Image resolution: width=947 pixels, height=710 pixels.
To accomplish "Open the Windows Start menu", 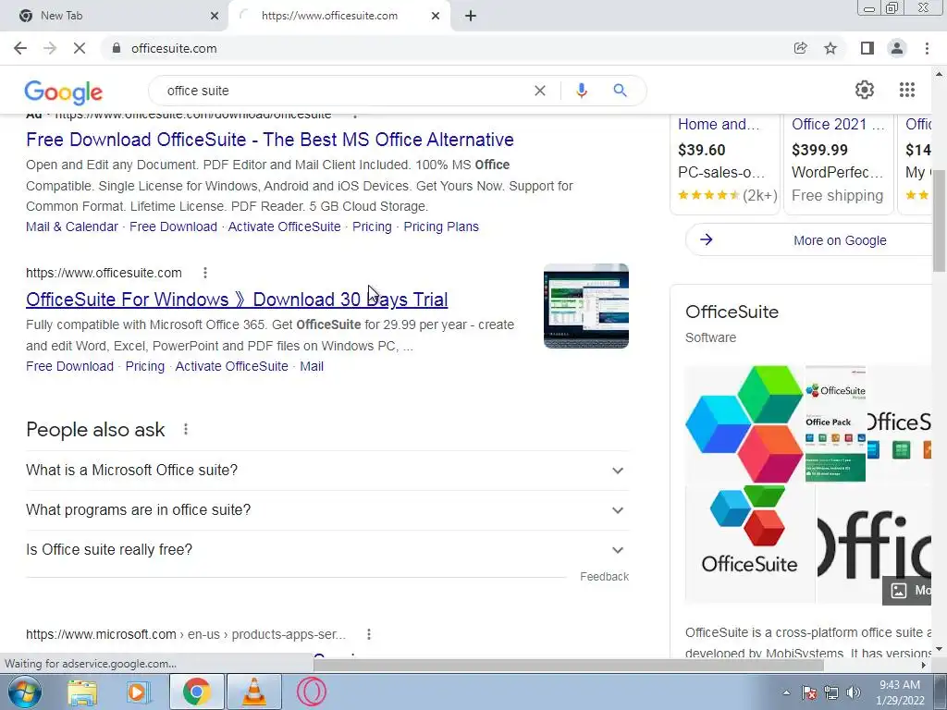I will pyautogui.click(x=25, y=692).
